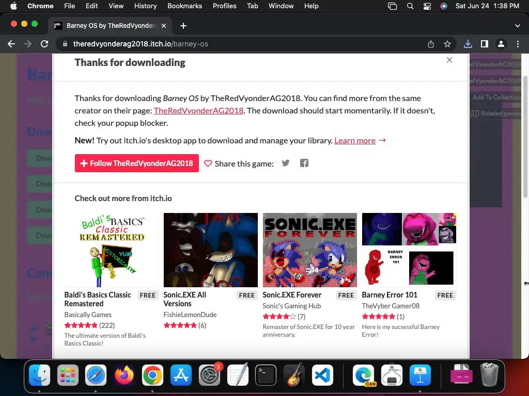The width and height of the screenshot is (529, 396).
Task: Open Control Center in menu bar
Action: click(x=427, y=6)
